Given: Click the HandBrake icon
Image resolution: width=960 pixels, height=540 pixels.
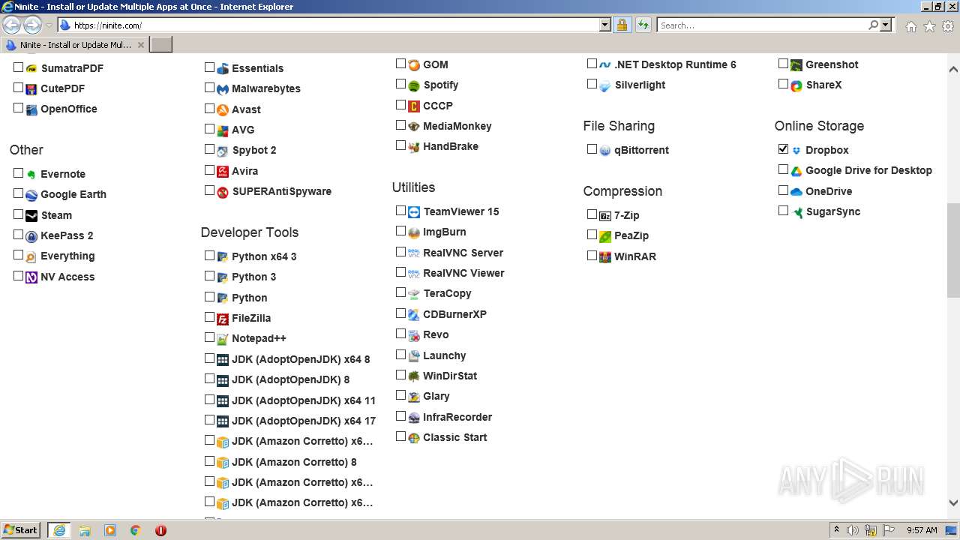Looking at the screenshot, I should (414, 147).
